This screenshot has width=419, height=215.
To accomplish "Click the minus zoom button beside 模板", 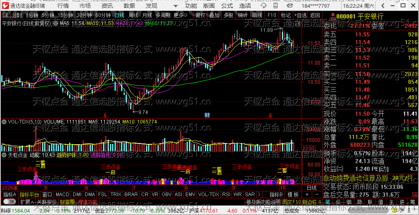I will point(317,195).
